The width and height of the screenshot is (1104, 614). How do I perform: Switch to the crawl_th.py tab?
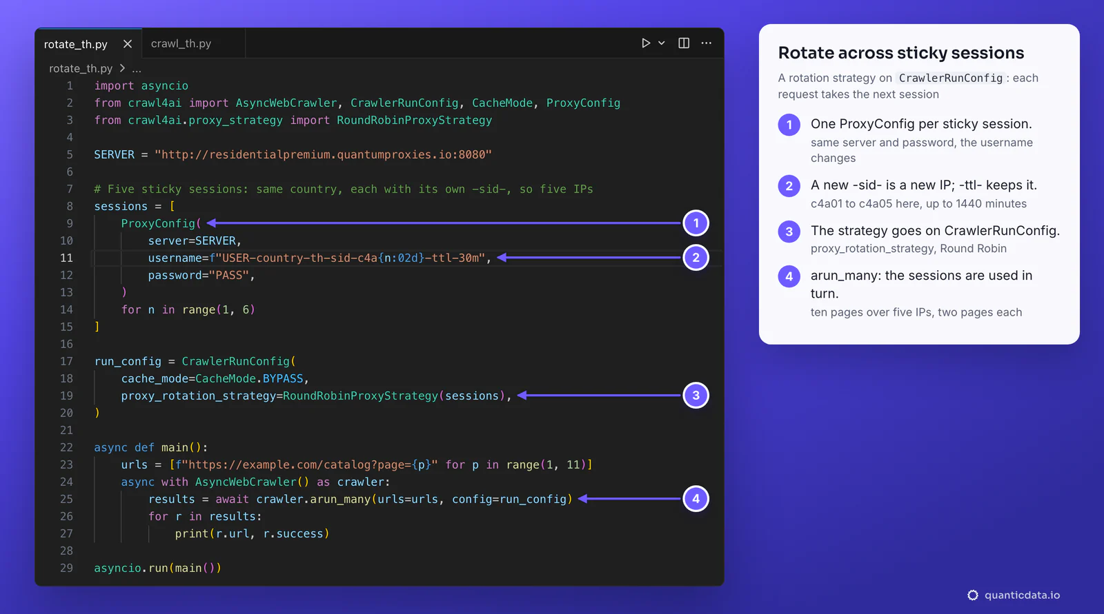(181, 43)
